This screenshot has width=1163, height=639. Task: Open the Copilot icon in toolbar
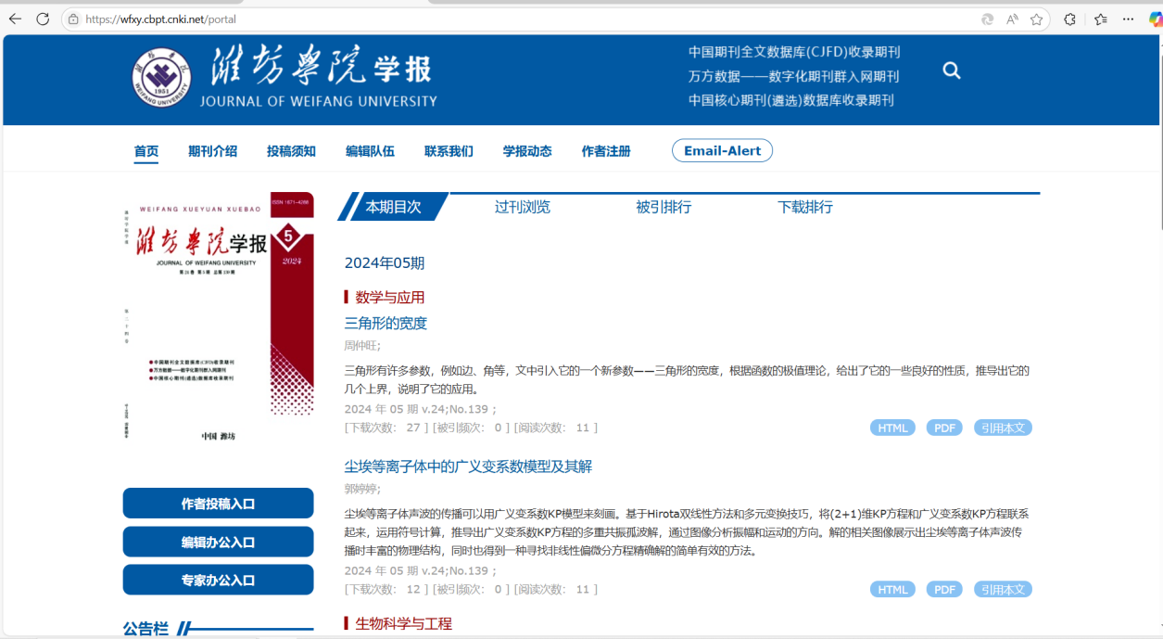click(1155, 19)
